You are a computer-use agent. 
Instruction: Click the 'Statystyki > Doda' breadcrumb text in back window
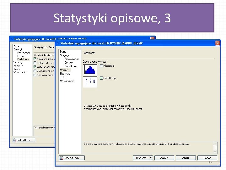pos(44,47)
